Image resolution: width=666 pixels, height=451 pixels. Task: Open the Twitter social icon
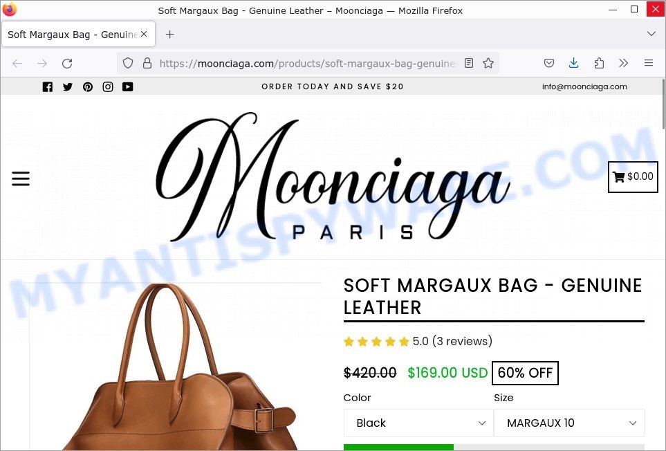tap(68, 86)
